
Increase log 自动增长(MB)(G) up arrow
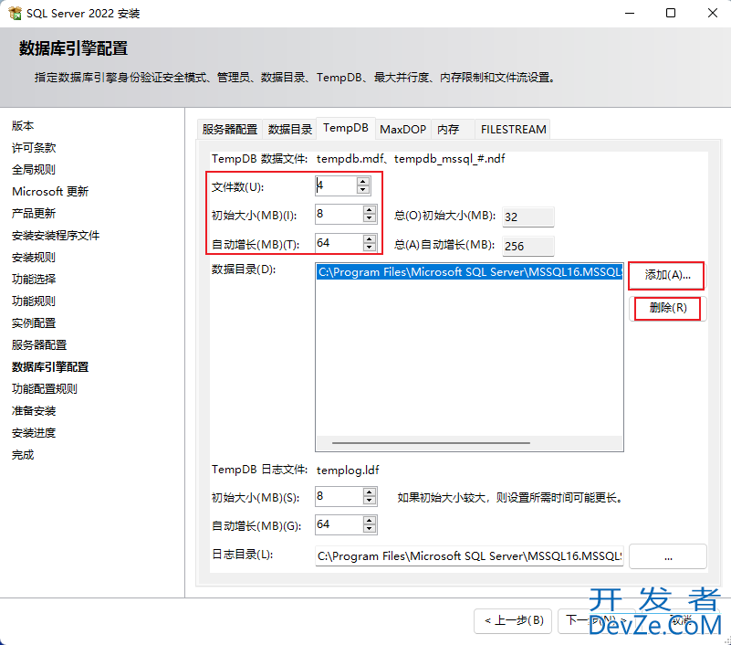[370, 521]
